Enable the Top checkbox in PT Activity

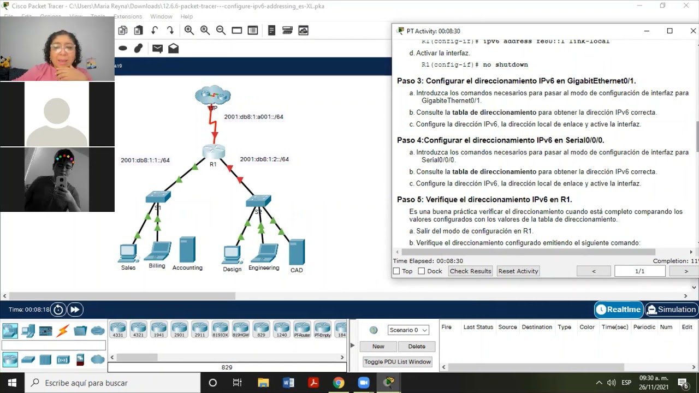click(396, 271)
